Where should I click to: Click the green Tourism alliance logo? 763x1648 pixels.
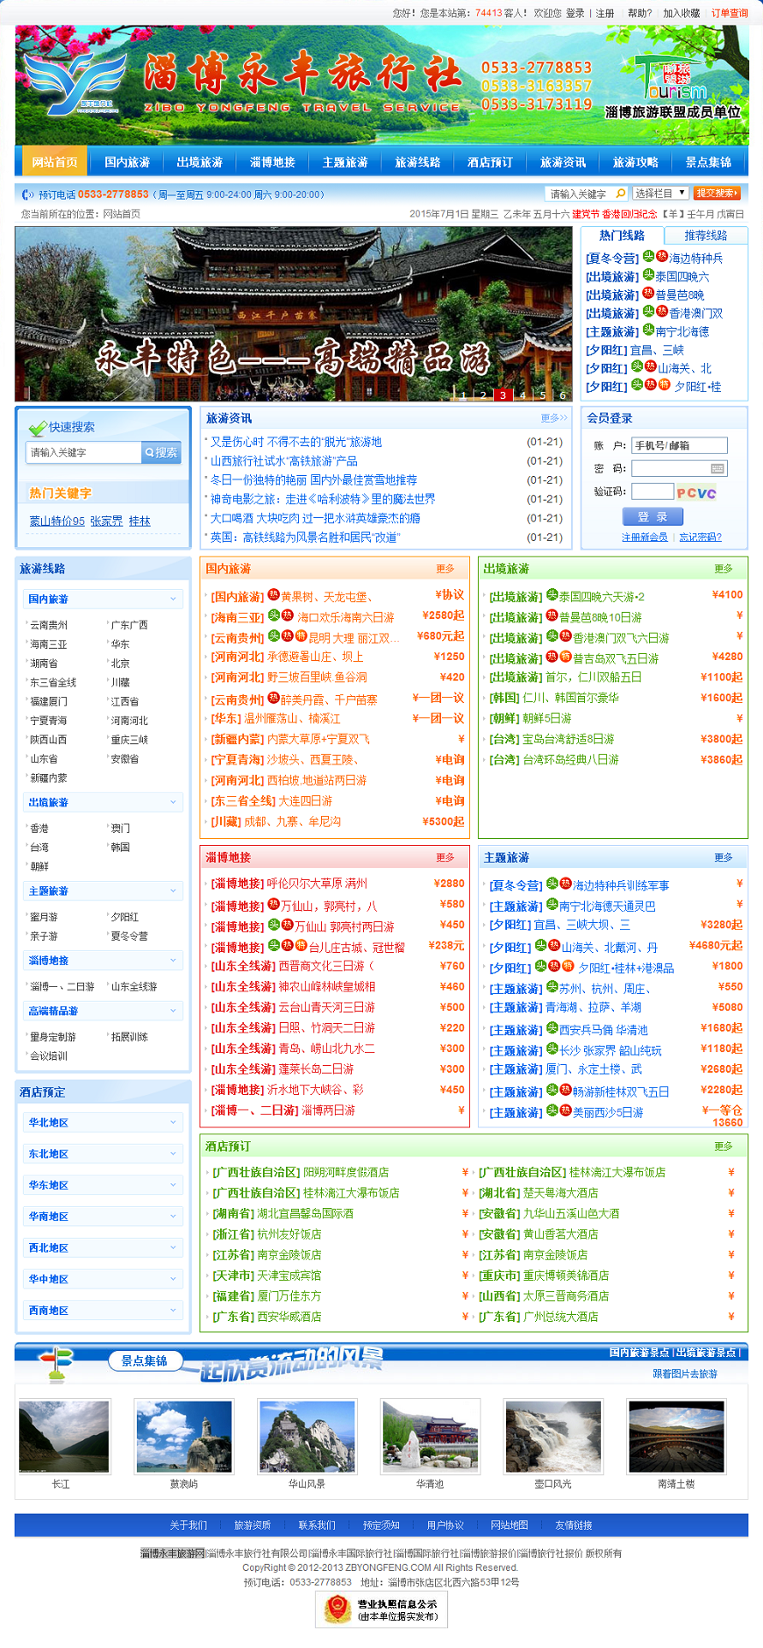point(673,77)
